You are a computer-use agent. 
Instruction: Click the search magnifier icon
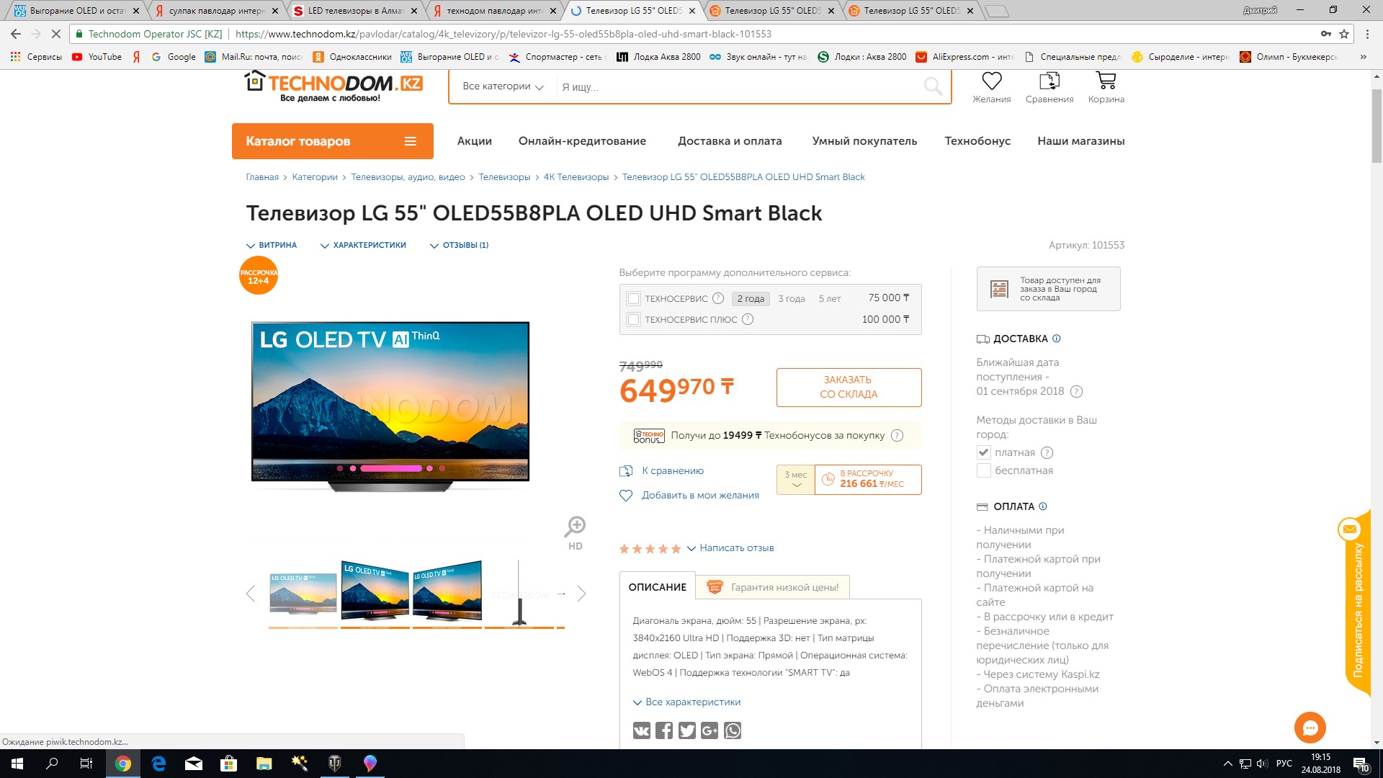click(x=933, y=86)
